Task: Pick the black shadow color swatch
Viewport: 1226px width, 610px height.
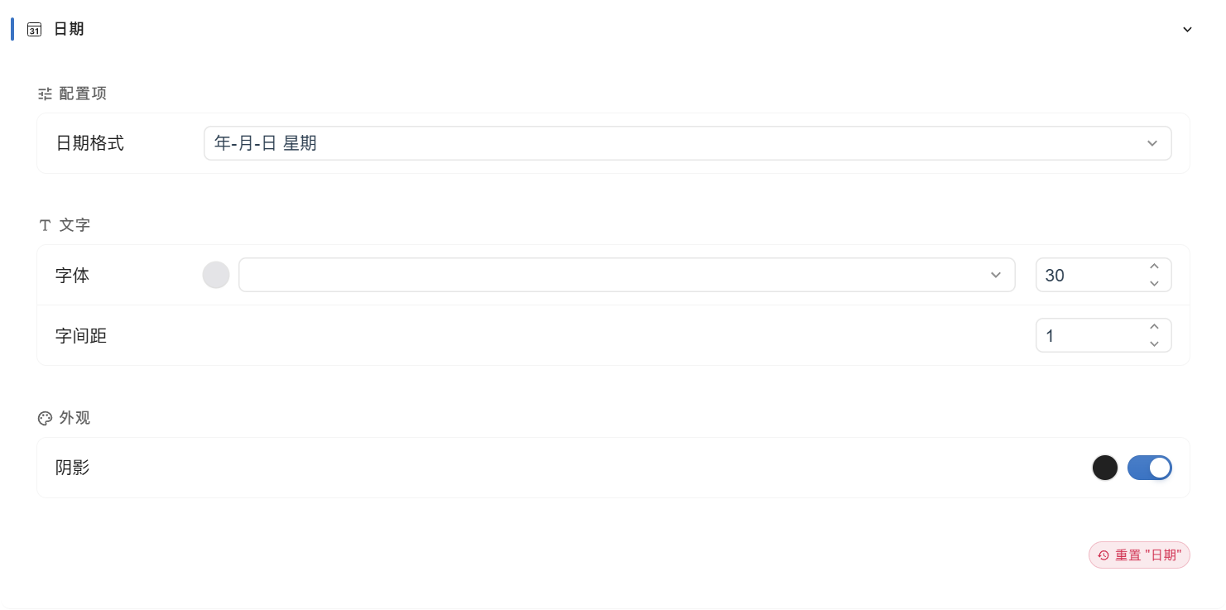Action: click(x=1105, y=468)
